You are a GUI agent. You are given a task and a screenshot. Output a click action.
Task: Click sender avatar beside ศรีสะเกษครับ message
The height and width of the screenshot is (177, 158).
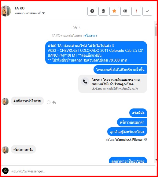(x=5, y=150)
